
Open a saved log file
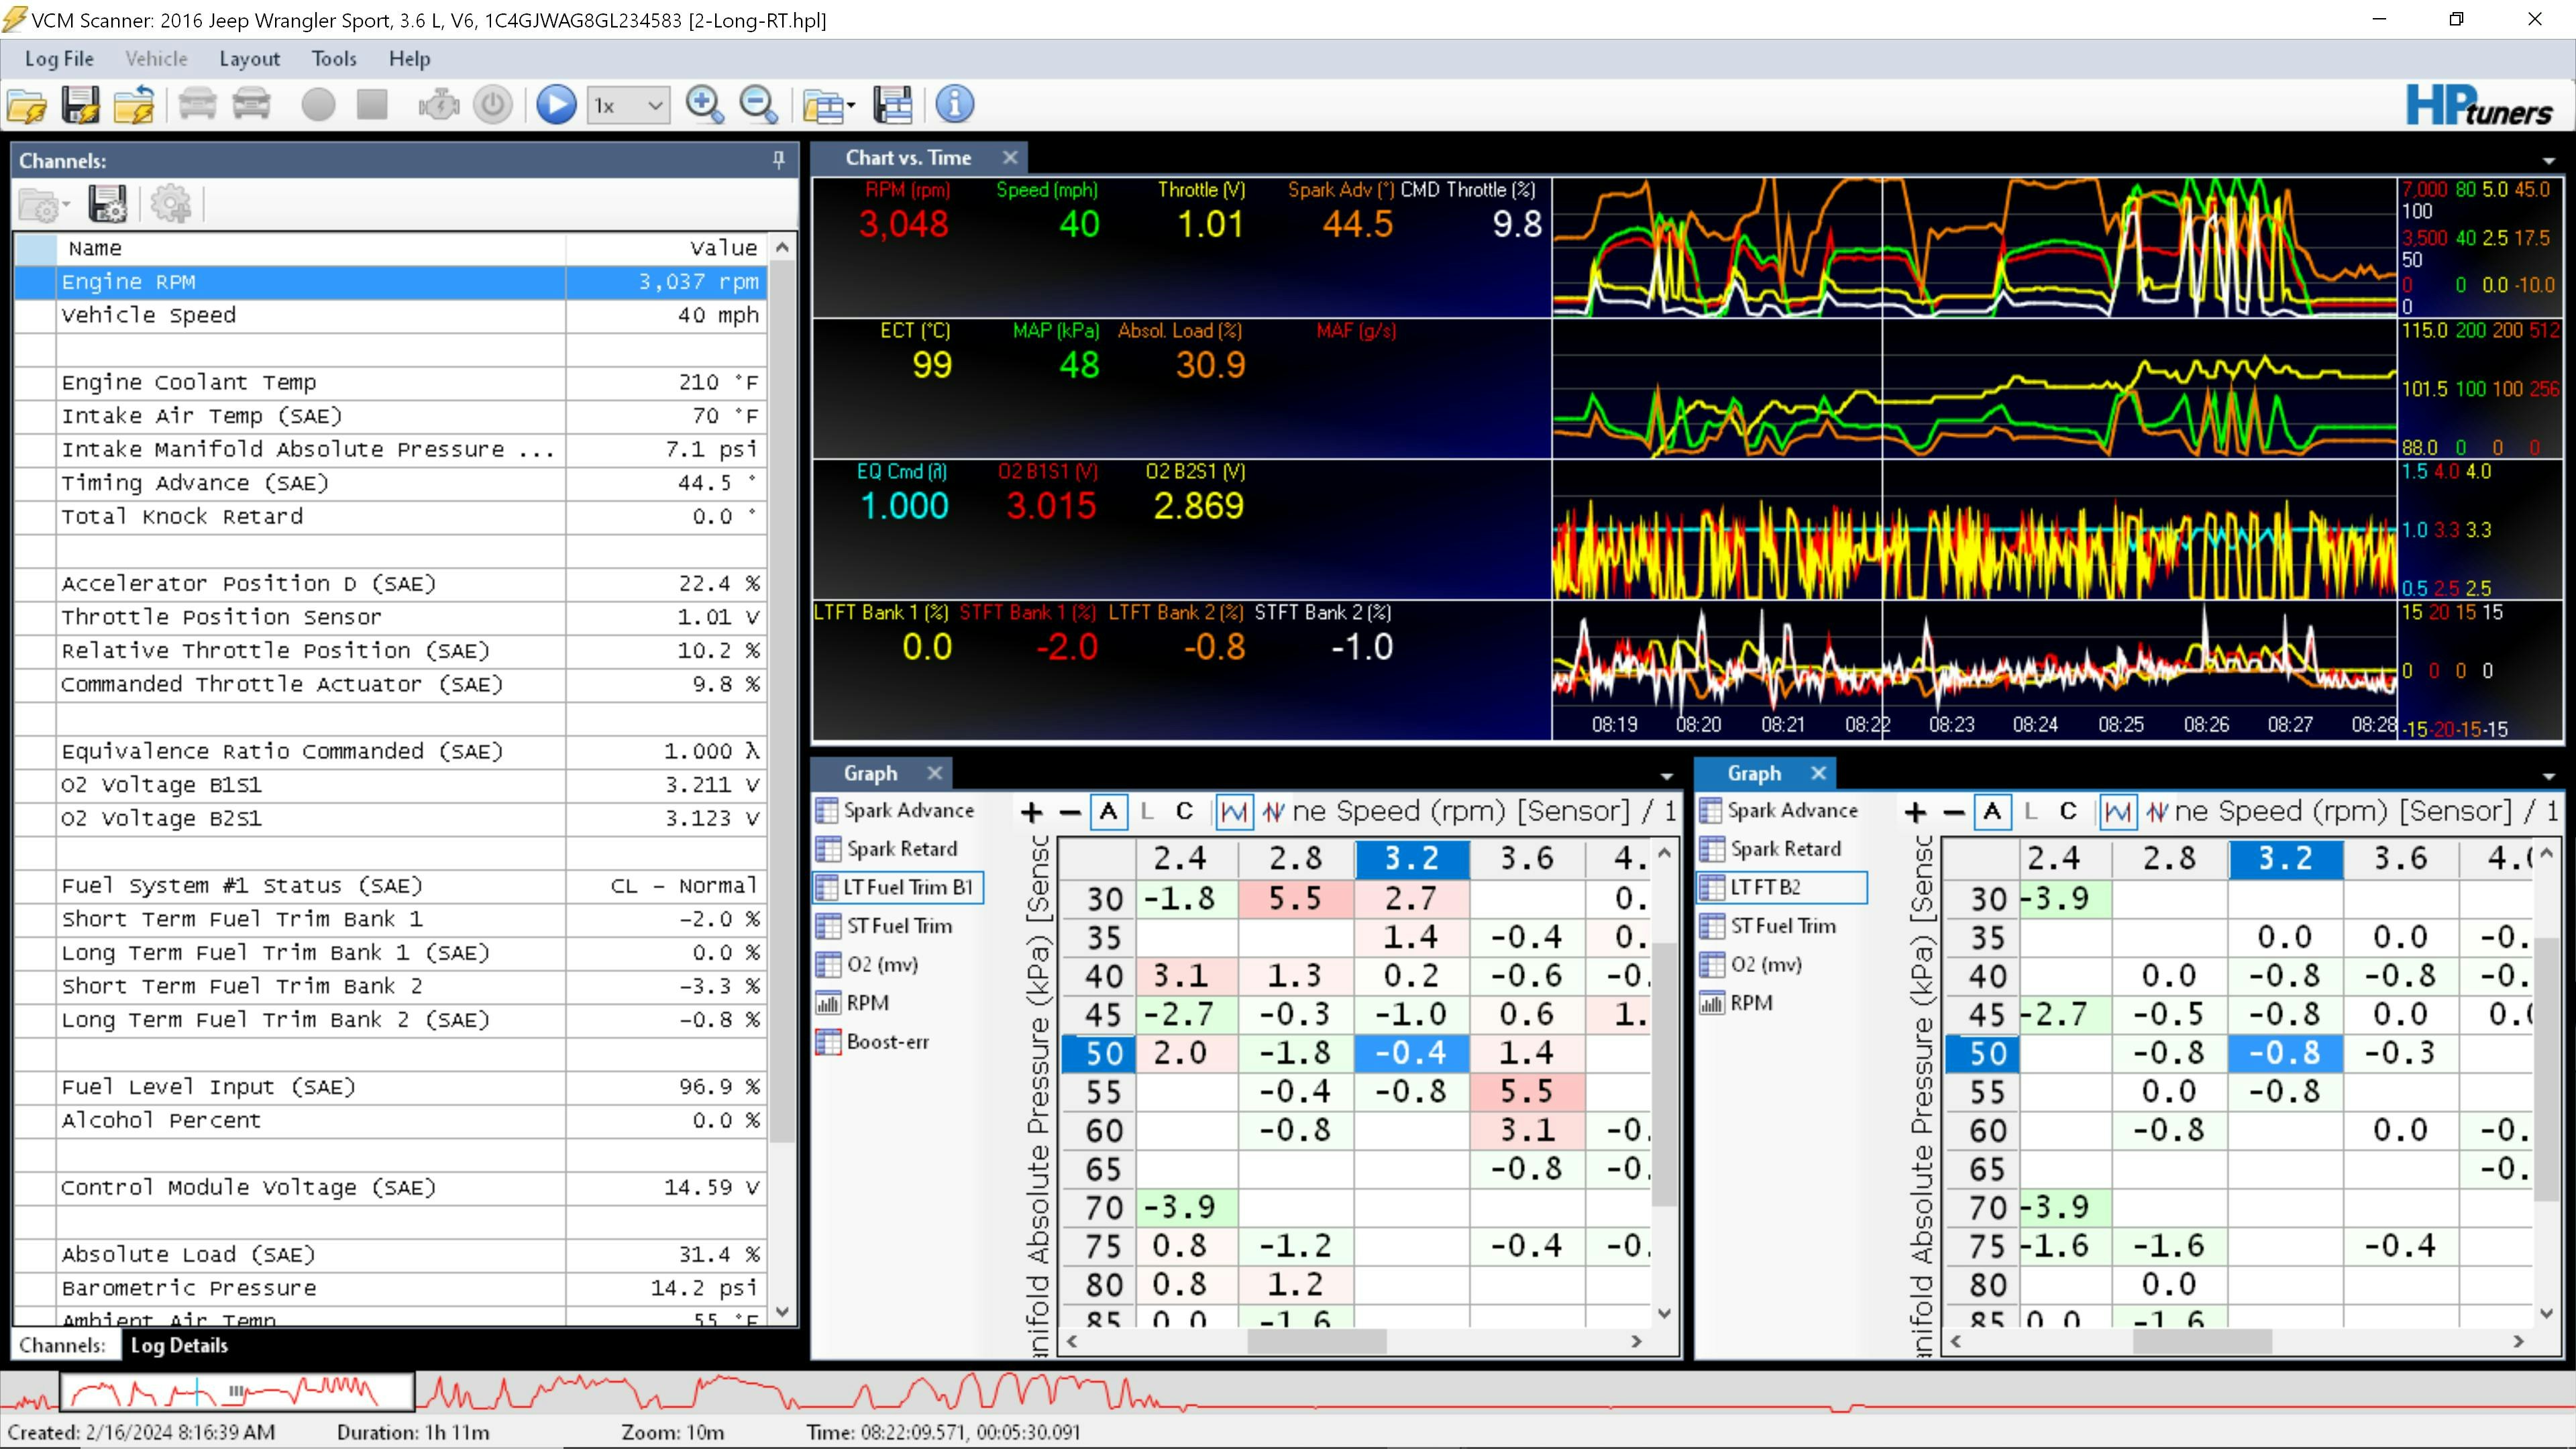(x=27, y=104)
